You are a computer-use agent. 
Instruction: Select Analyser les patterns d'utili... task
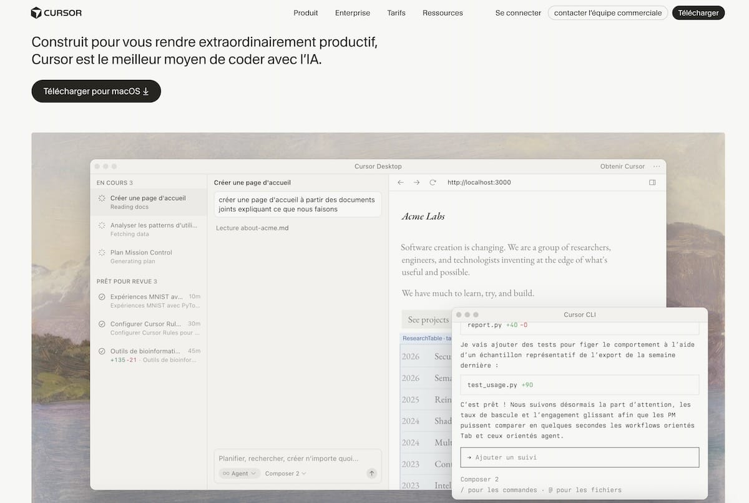coord(149,230)
